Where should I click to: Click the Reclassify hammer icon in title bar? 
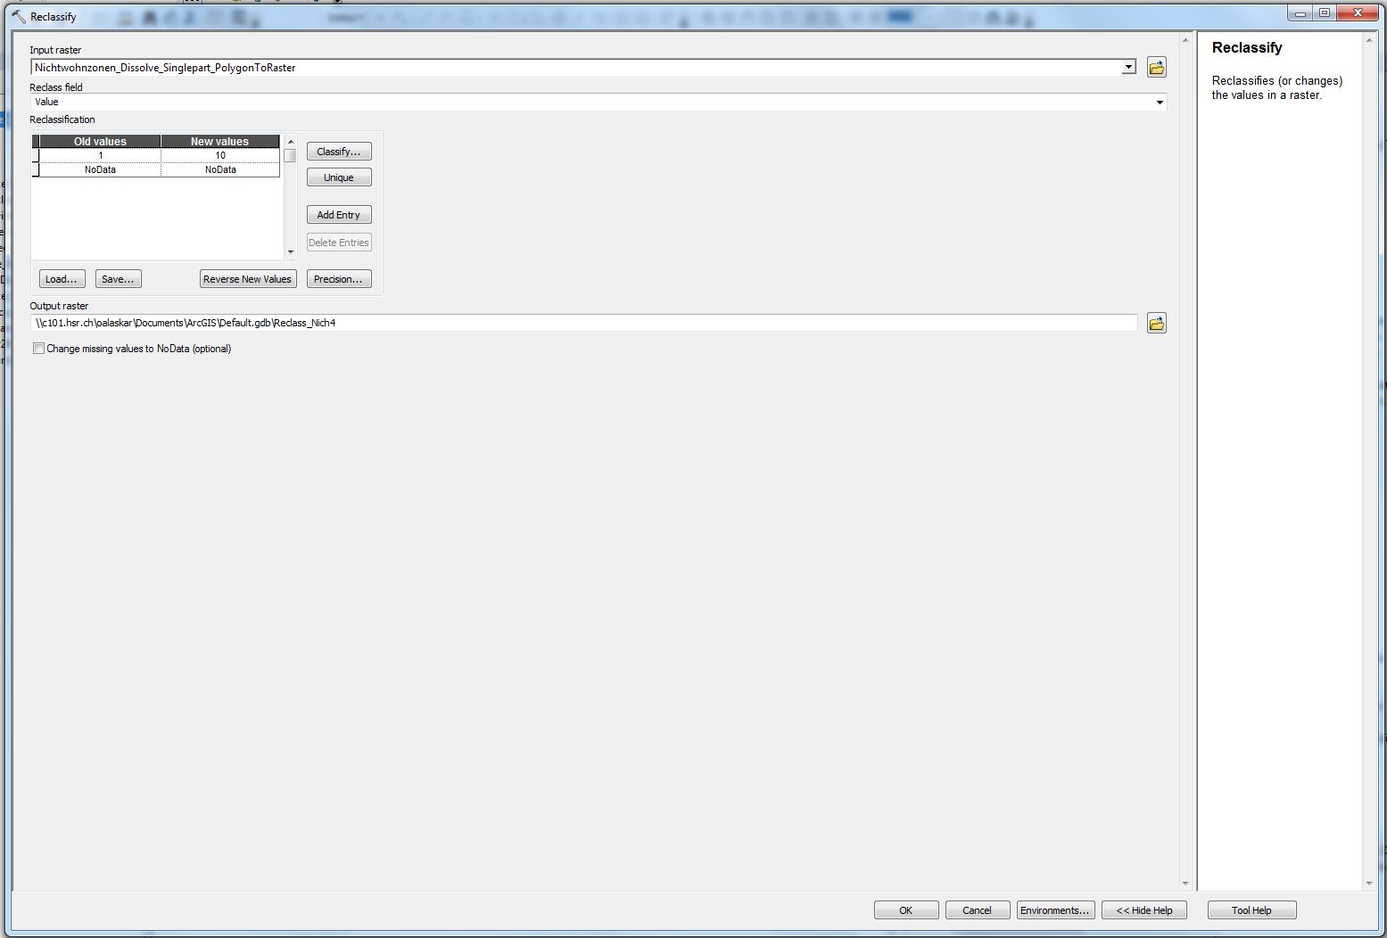(x=19, y=17)
